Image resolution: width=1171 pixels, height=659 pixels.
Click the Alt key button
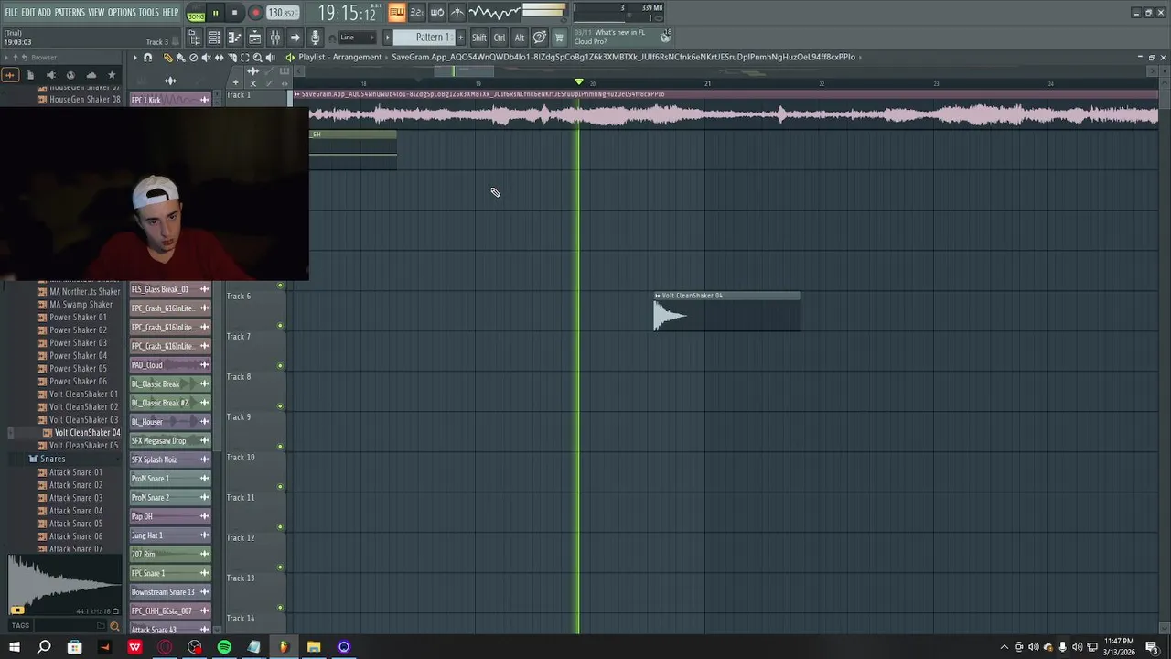tap(520, 38)
